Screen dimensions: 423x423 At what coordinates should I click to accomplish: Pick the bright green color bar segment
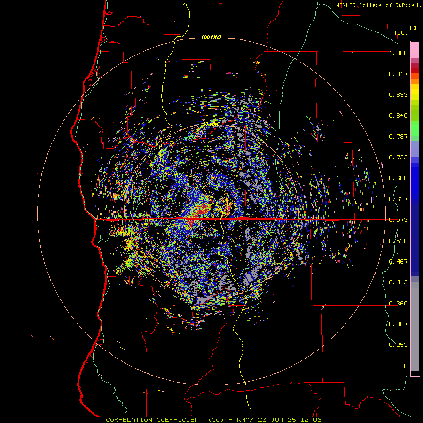coord(415,128)
